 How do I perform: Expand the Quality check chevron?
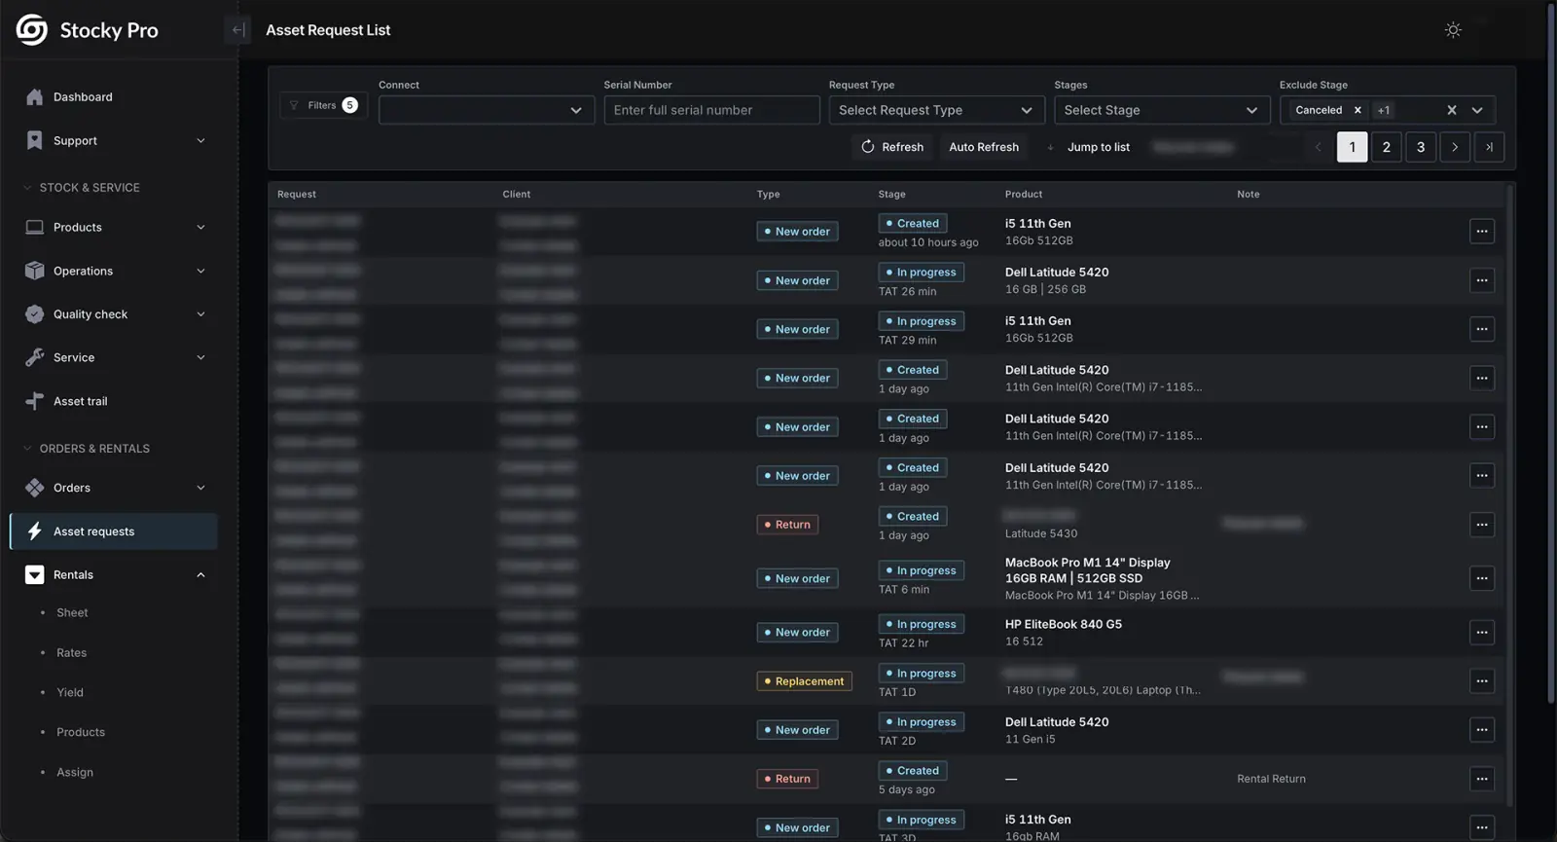pos(200,314)
